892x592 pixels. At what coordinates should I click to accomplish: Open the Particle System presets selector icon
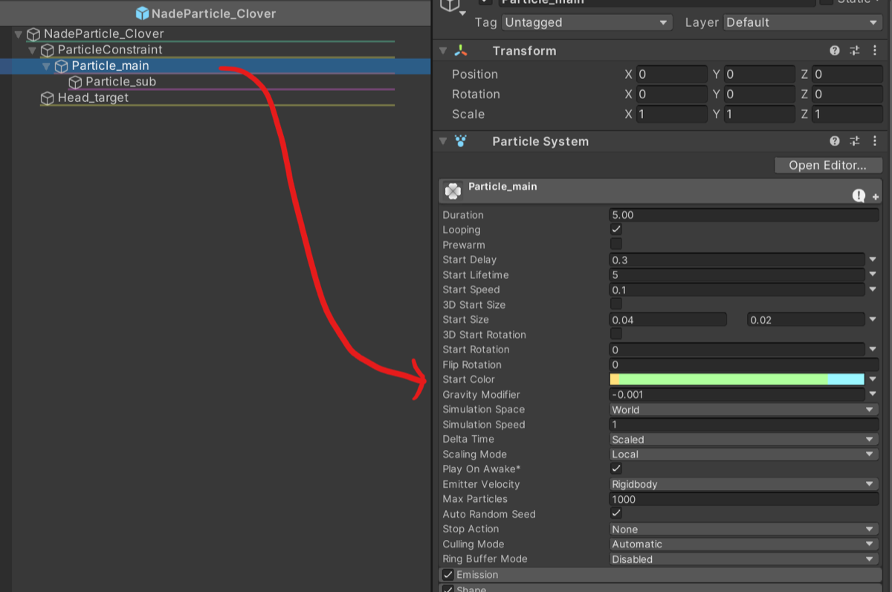[855, 141]
